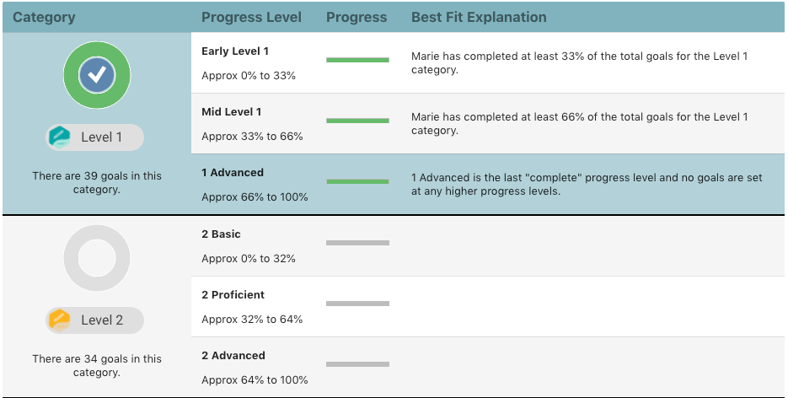Image resolution: width=788 pixels, height=398 pixels.
Task: Click the Early Level 1 green progress bar
Action: point(357,60)
